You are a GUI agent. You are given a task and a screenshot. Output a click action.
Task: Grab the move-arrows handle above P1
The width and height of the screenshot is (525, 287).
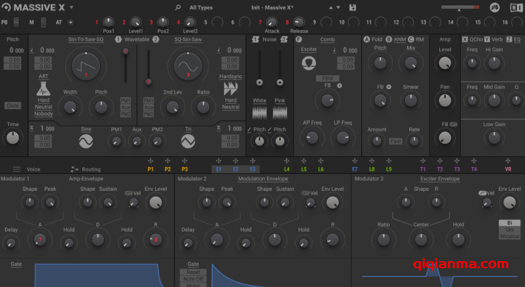(x=150, y=161)
